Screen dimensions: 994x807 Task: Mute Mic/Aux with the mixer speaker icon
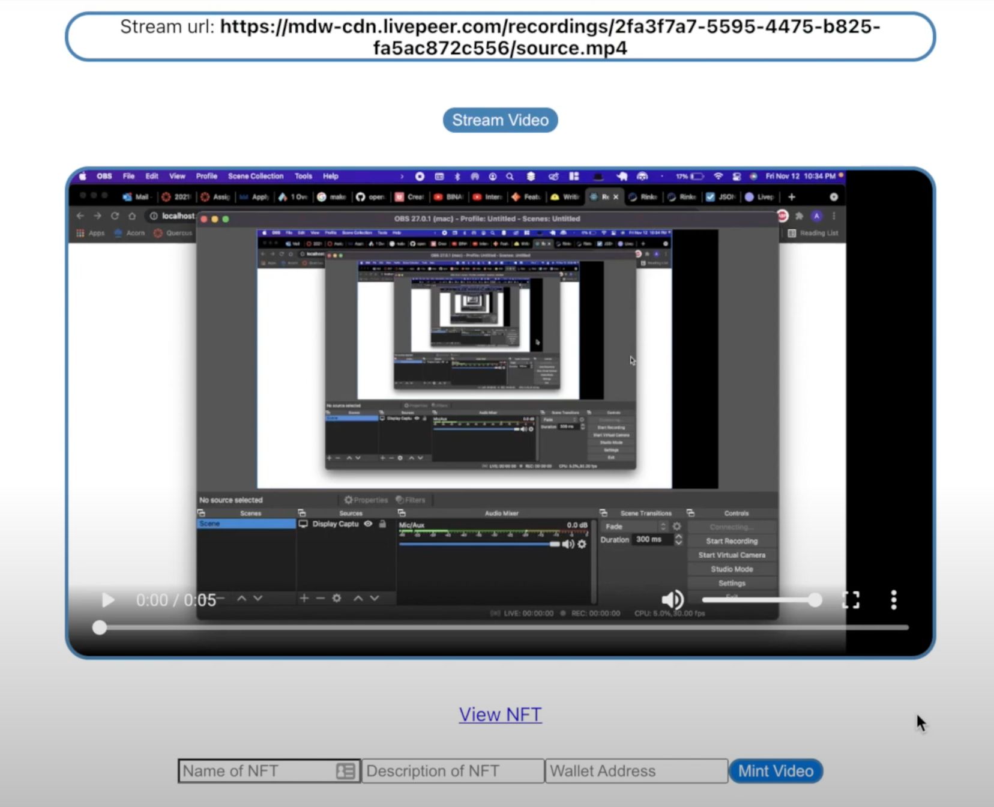pos(568,544)
